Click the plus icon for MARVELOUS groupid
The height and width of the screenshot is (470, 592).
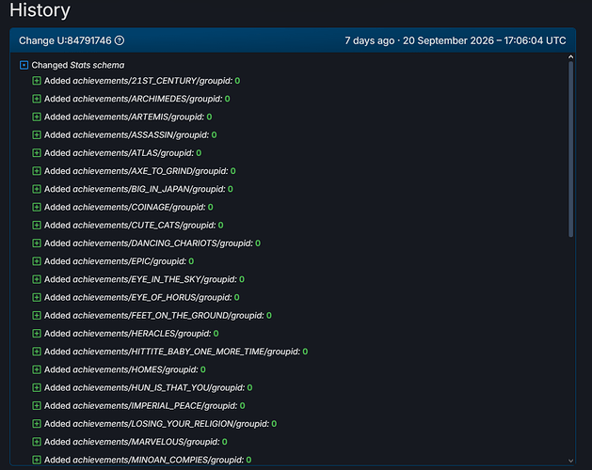tap(37, 442)
